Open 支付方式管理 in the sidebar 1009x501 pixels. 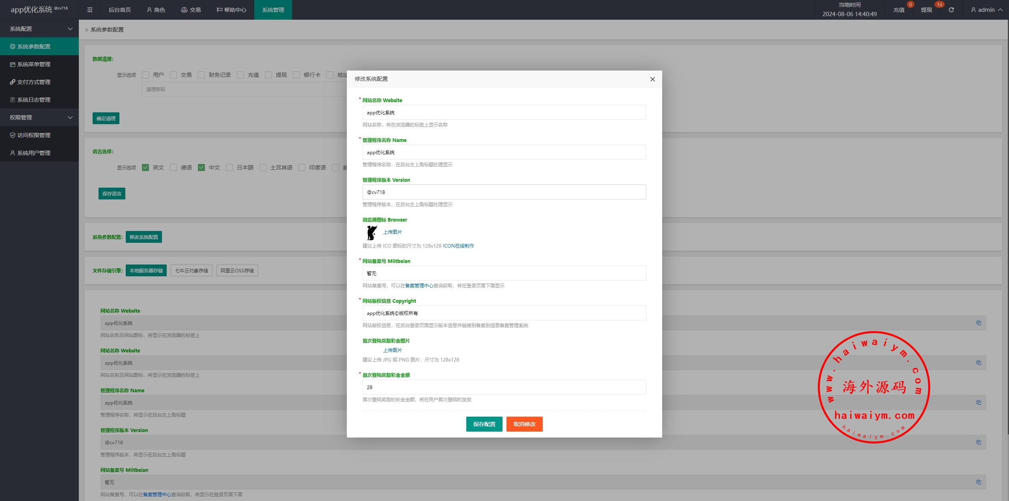click(x=34, y=82)
